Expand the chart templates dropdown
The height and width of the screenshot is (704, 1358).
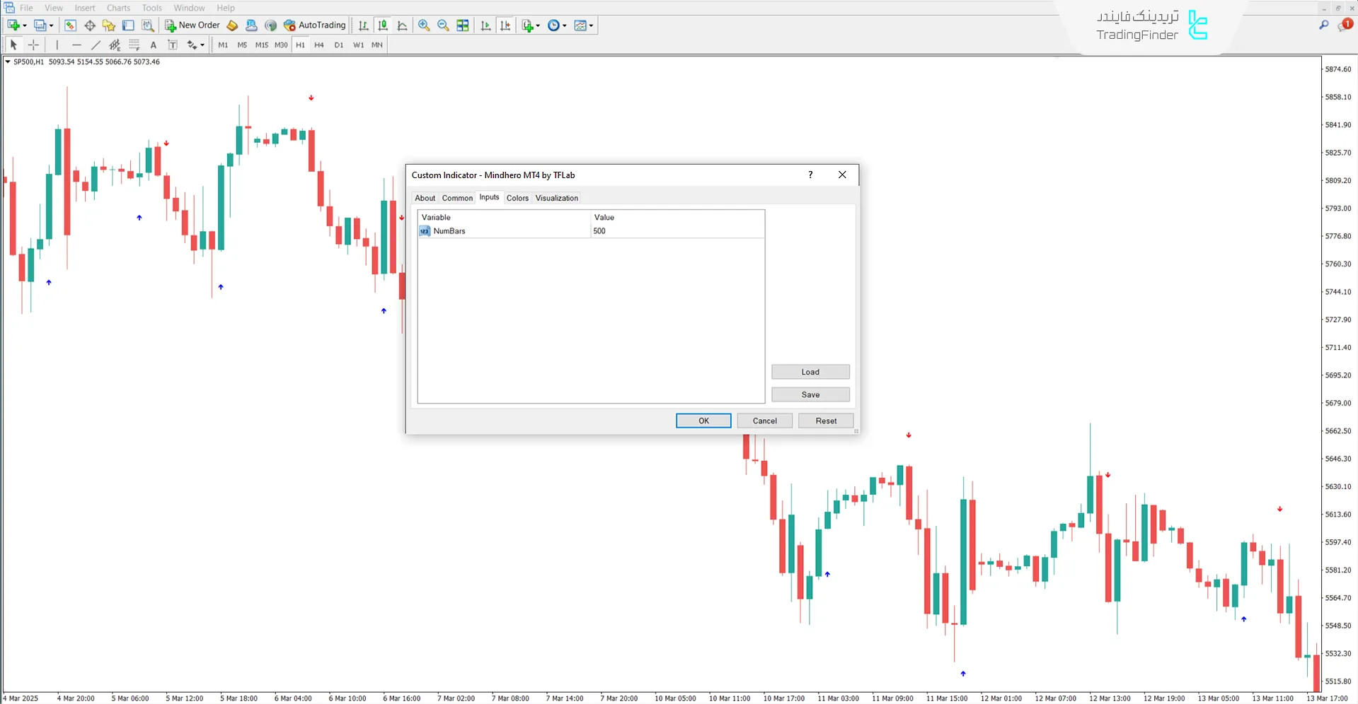coord(591,25)
